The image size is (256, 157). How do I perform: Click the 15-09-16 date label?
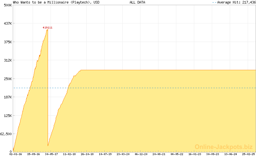click(x=33, y=154)
